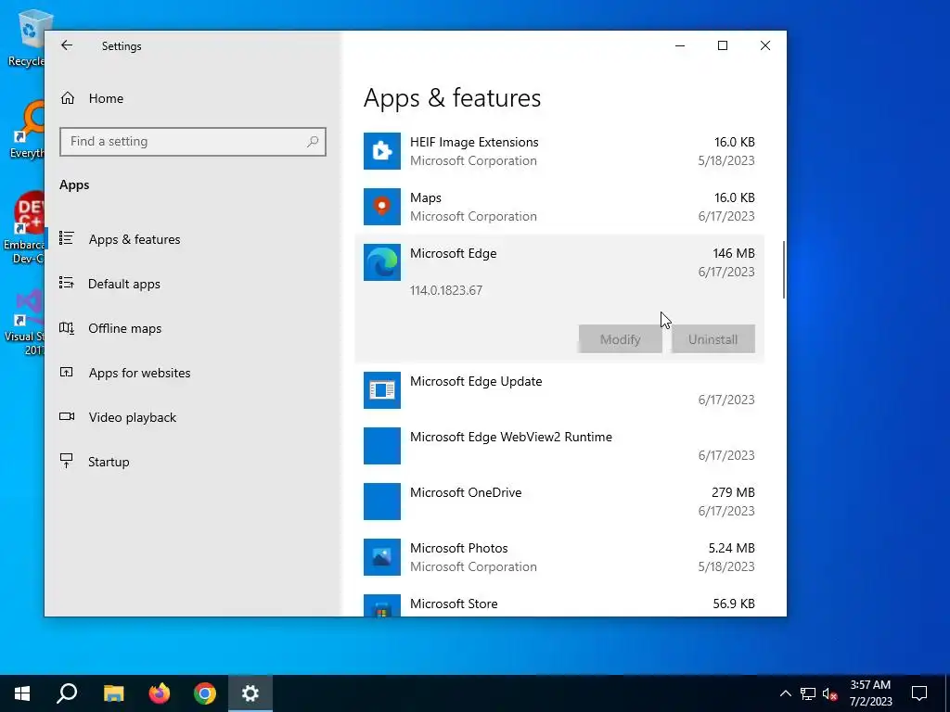Maximize the Settings window

pos(722,45)
